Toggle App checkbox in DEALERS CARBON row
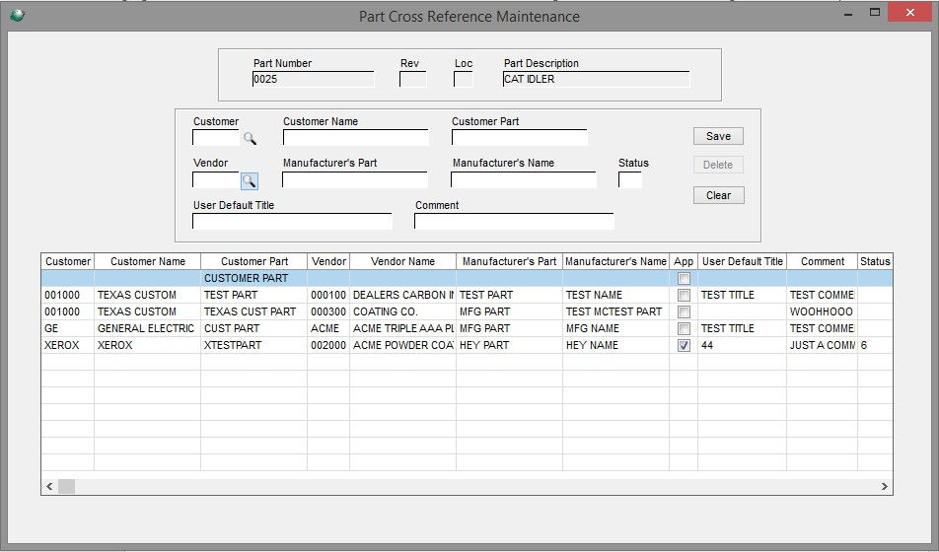This screenshot has height=552, width=939. (x=684, y=295)
